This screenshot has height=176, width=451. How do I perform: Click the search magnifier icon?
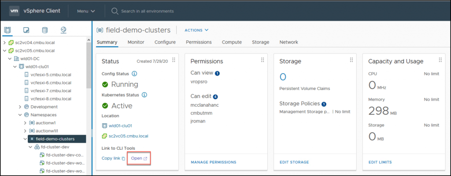coord(115,11)
